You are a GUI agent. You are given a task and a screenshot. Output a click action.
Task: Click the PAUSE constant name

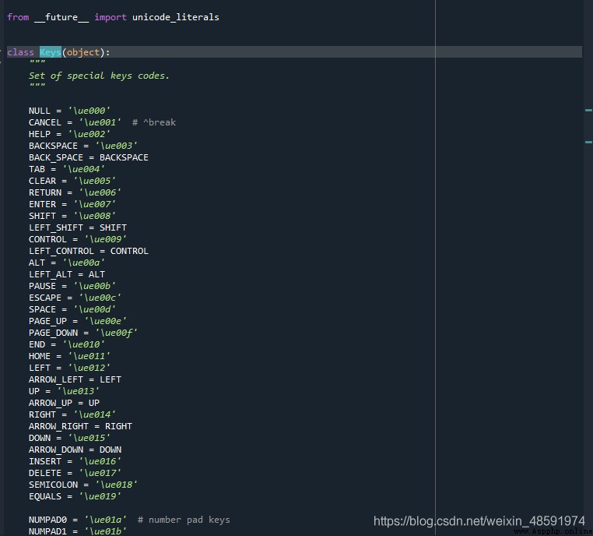pyautogui.click(x=42, y=286)
